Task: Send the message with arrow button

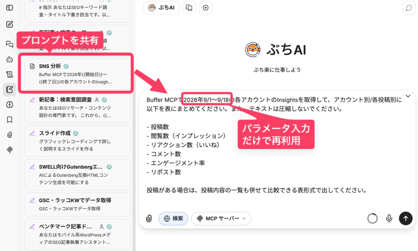Action: pos(406,218)
